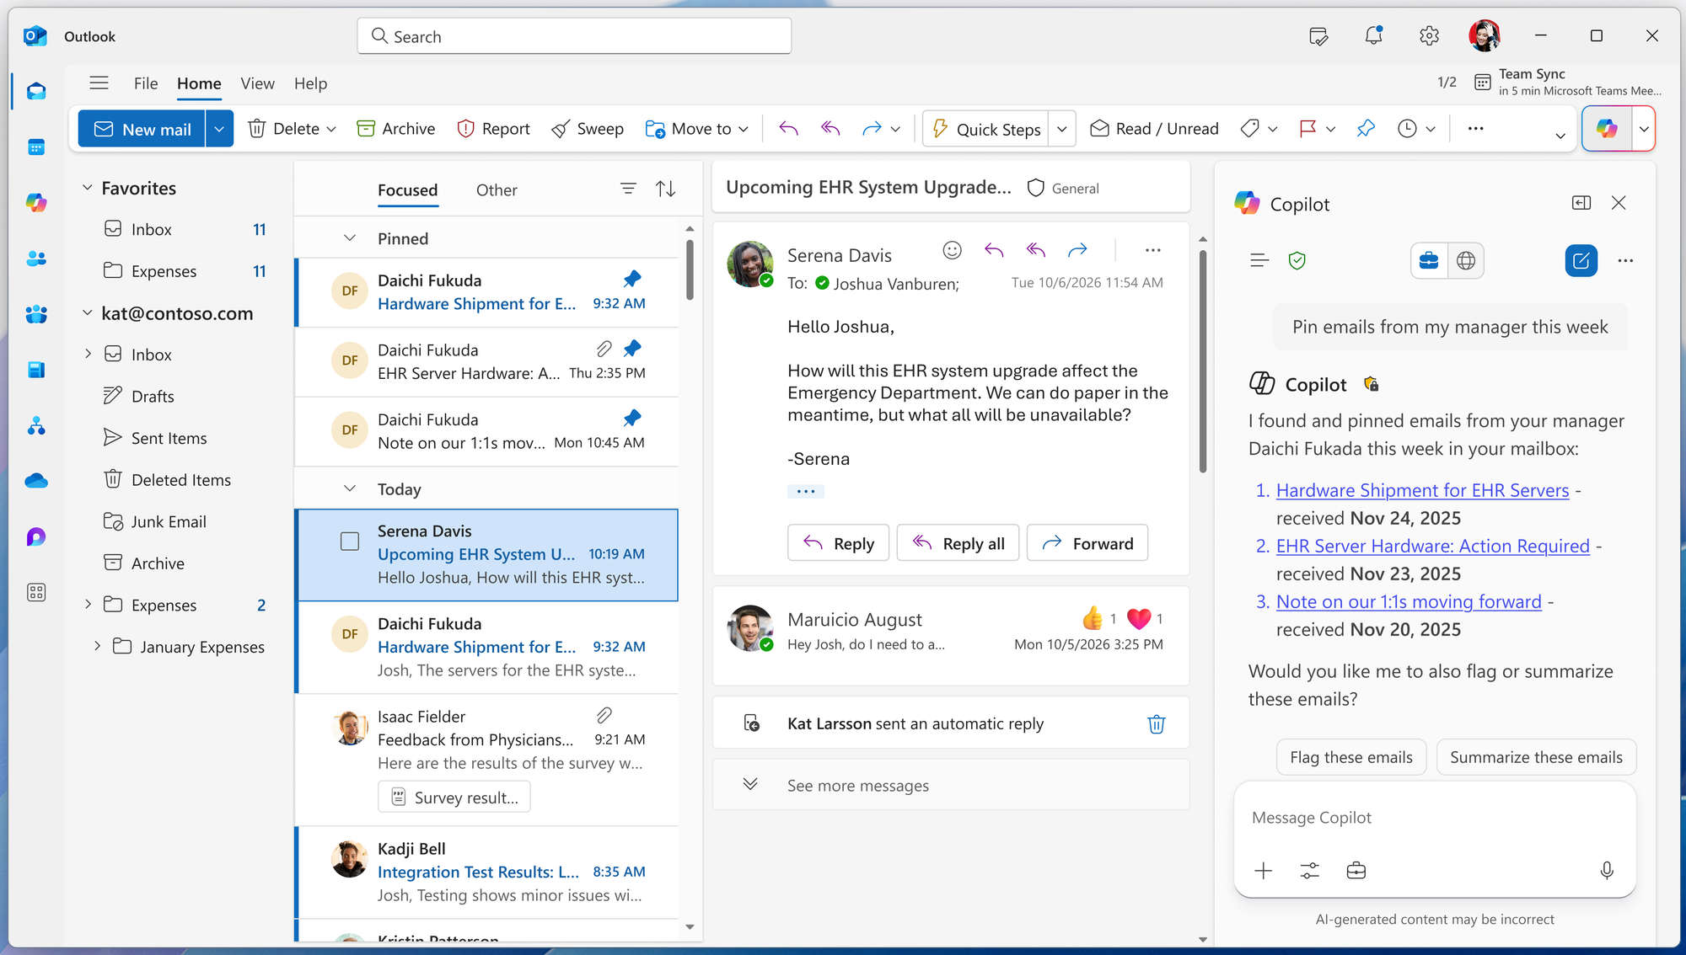The image size is (1686, 955).
Task: Click in the Message Copilot input field
Action: 1433,818
